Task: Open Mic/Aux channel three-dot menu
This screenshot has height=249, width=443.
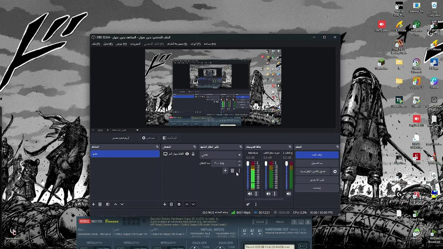Action: tap(256, 194)
